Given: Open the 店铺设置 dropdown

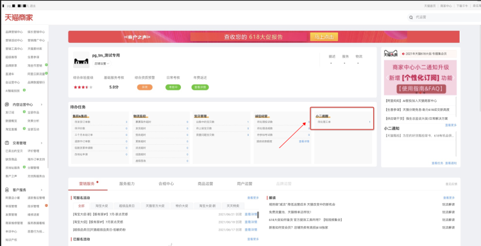Looking at the screenshot, I should (x=102, y=63).
